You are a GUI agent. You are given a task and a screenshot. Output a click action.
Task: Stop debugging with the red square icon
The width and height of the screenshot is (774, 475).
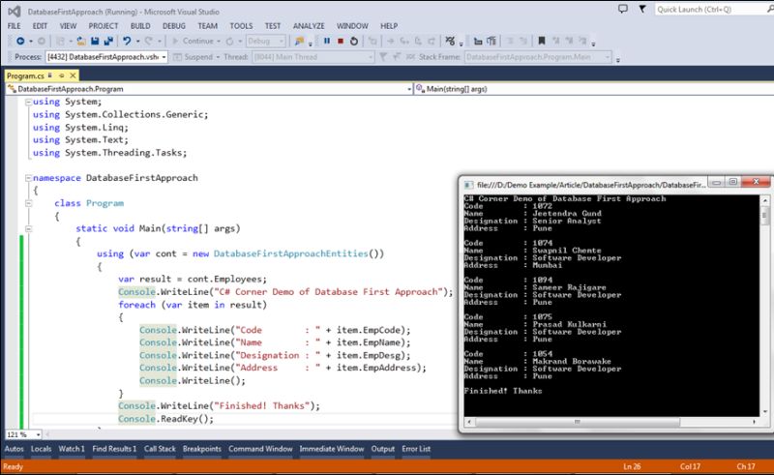click(x=341, y=41)
